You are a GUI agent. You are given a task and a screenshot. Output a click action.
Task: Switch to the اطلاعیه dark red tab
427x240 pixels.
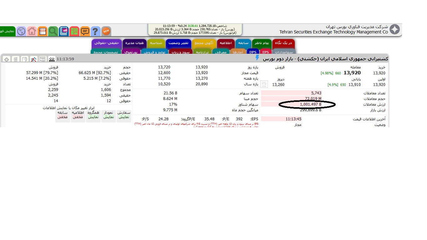tap(226, 43)
